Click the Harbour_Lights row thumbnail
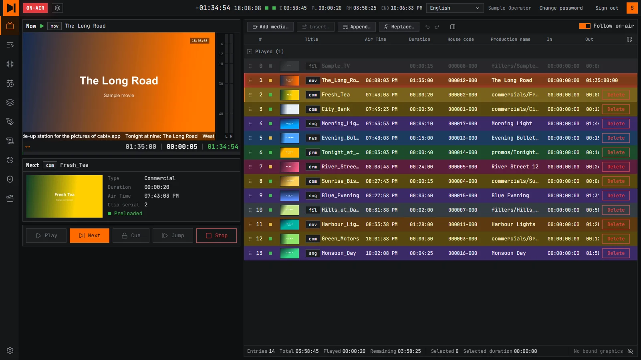The height and width of the screenshot is (360, 641). pyautogui.click(x=289, y=224)
